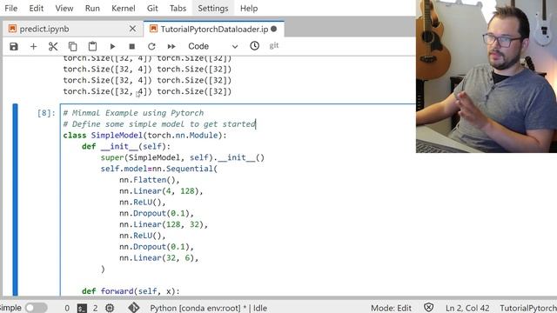Click the blue cell collapse bar
The width and height of the screenshot is (557, 313).
tap(15, 200)
